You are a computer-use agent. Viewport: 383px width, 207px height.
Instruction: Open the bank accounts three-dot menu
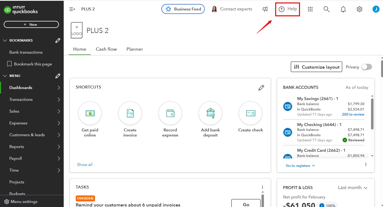click(366, 164)
